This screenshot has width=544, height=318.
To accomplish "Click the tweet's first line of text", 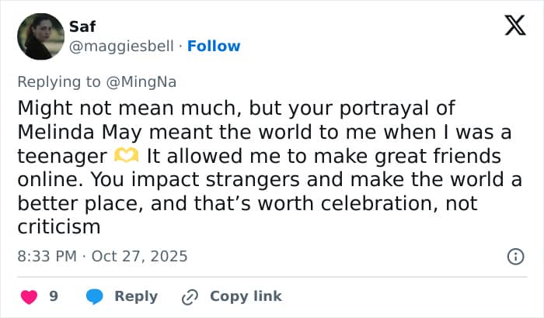I will pyautogui.click(x=235, y=108).
